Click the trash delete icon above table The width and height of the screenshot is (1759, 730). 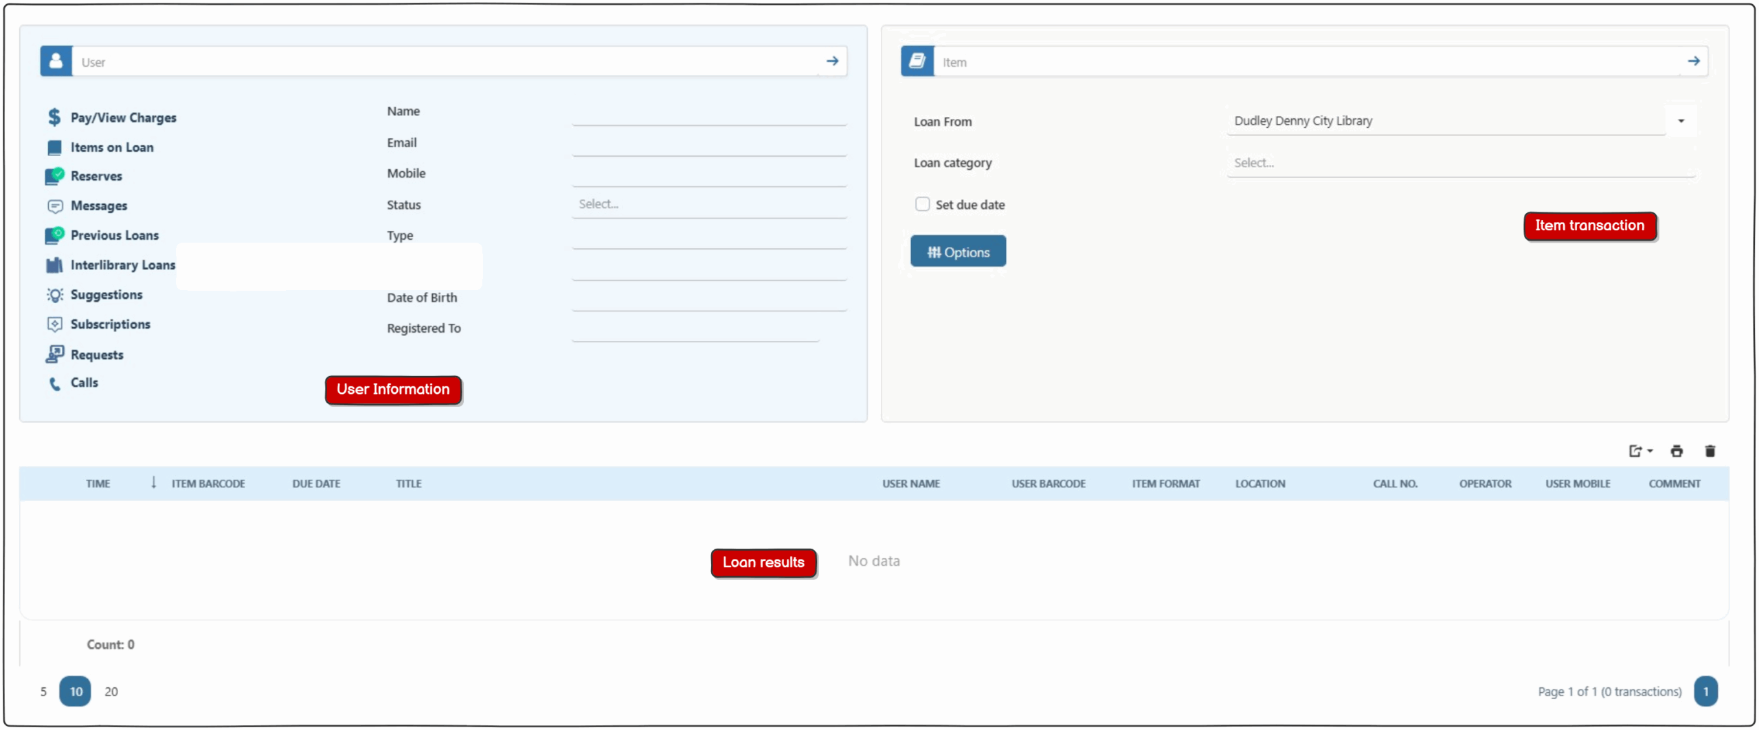(x=1710, y=451)
